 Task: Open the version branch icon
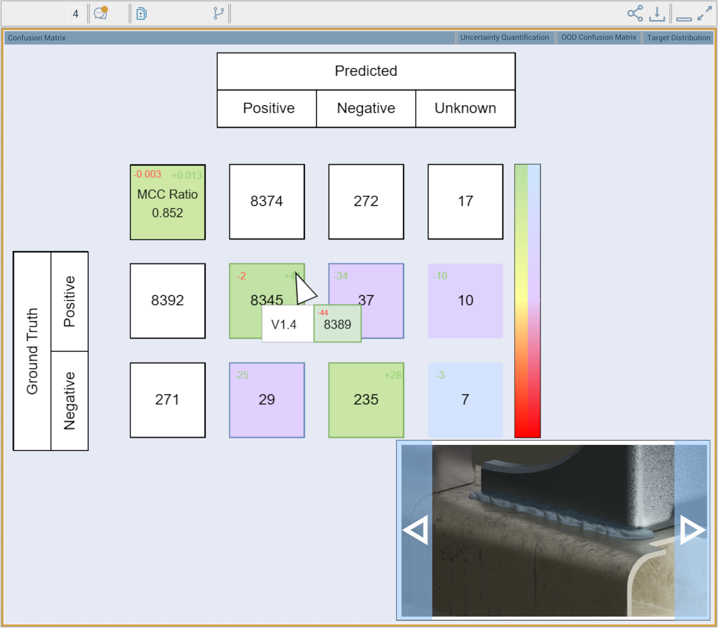[218, 13]
